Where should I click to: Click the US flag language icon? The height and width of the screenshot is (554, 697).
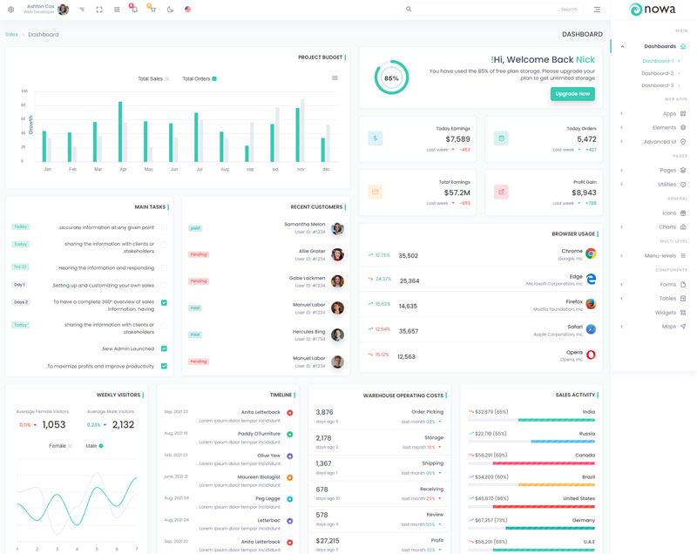188,10
